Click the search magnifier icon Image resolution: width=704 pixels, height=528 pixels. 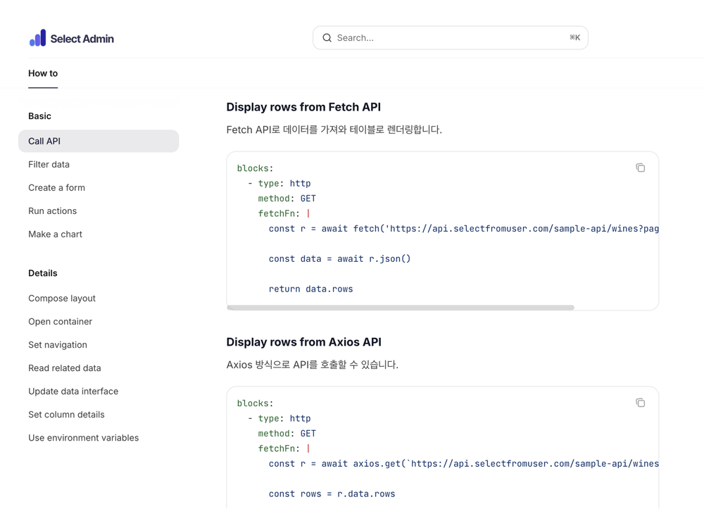pos(327,38)
